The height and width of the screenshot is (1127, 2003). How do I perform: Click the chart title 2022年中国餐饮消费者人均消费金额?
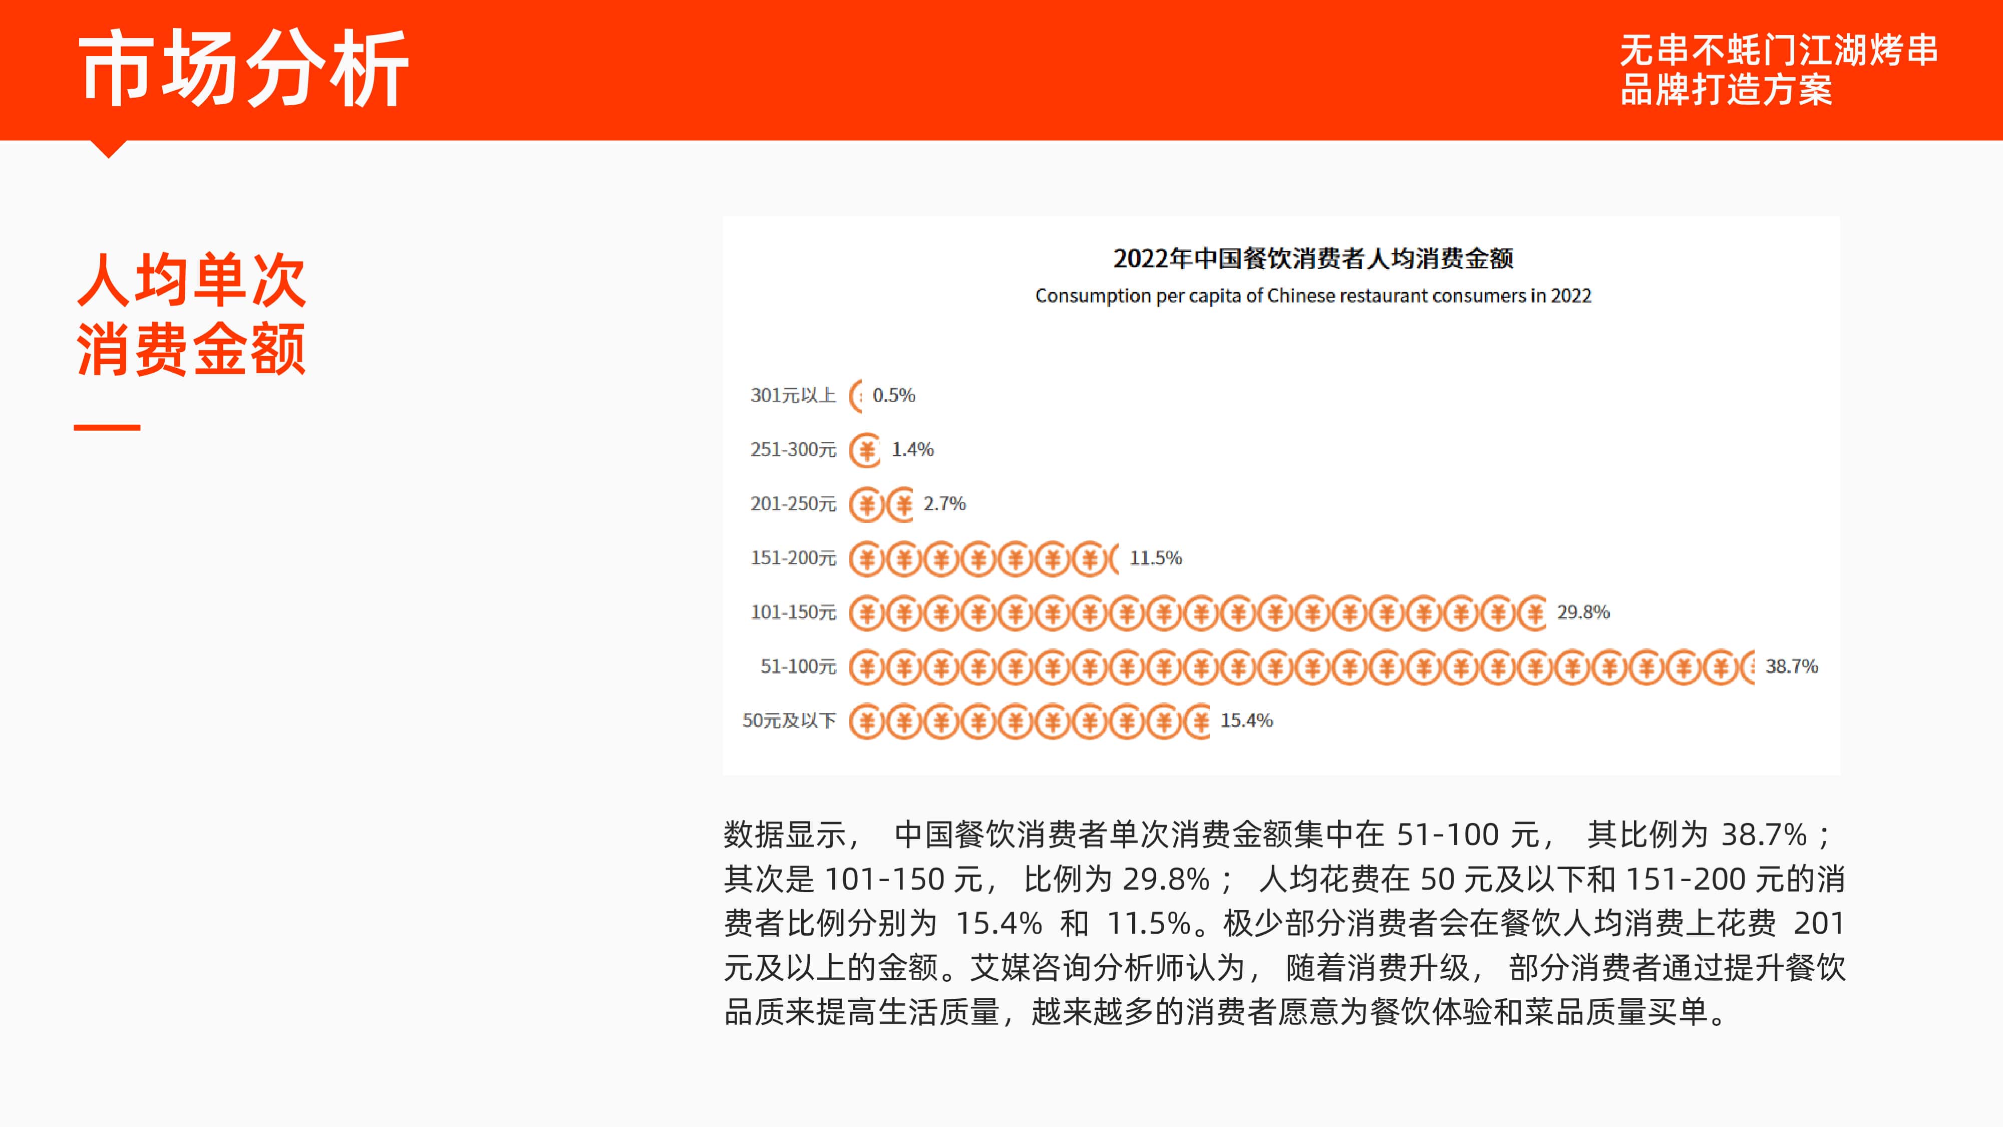coord(1312,258)
